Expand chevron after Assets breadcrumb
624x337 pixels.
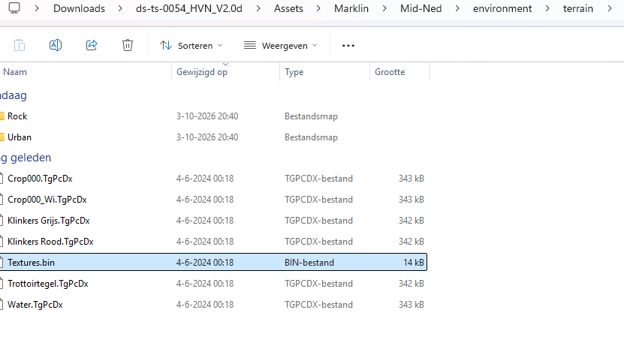[318, 8]
